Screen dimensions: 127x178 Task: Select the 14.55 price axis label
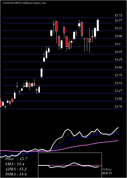pyautogui.click(x=118, y=52)
